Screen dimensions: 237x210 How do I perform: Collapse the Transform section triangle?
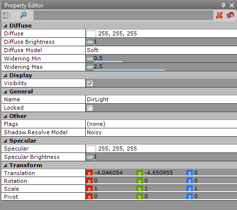coord(5,165)
